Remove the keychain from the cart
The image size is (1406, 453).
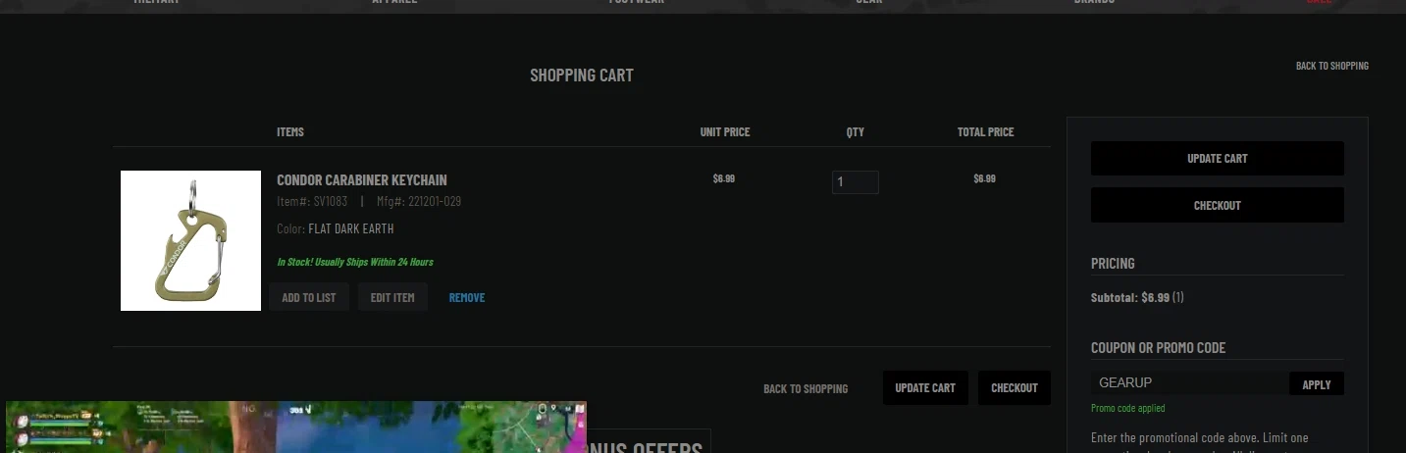coord(467,297)
